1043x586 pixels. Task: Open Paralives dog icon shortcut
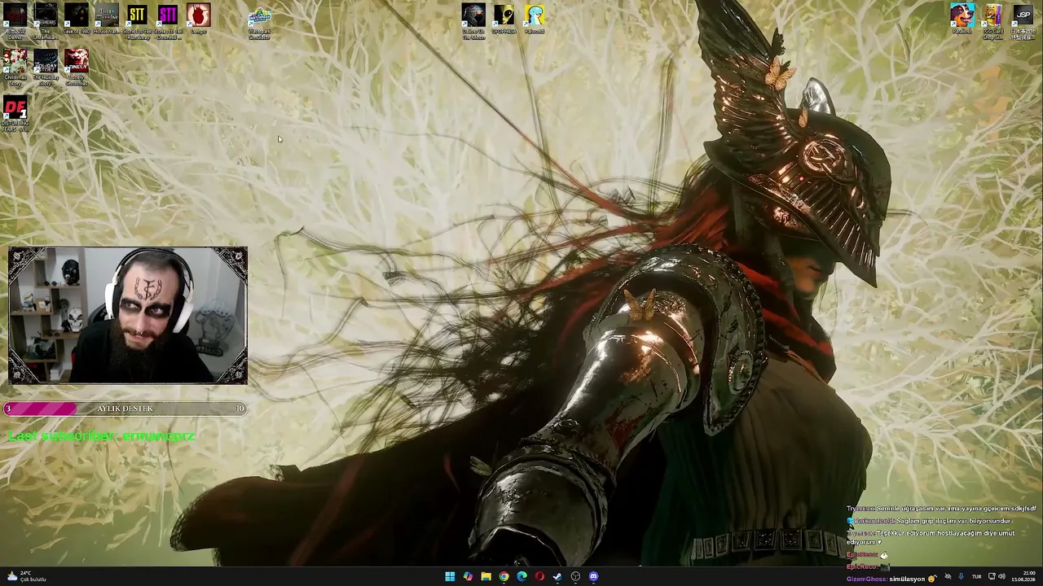click(962, 20)
